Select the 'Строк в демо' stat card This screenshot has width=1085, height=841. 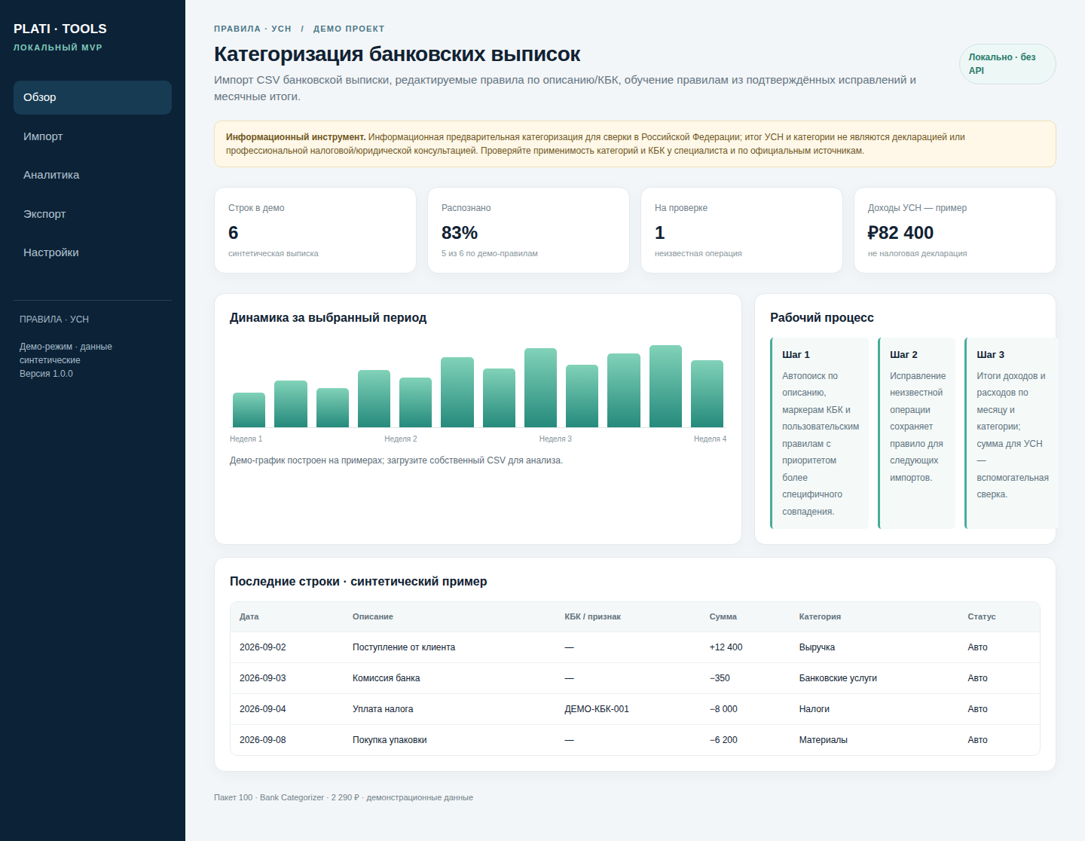[315, 231]
